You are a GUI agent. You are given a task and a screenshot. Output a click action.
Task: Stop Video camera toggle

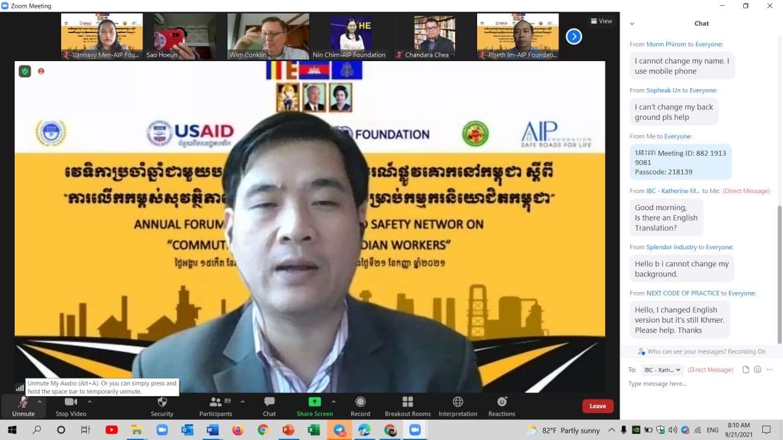tap(71, 406)
